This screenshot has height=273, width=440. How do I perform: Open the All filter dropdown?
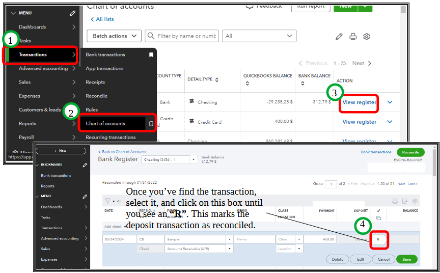(259, 36)
